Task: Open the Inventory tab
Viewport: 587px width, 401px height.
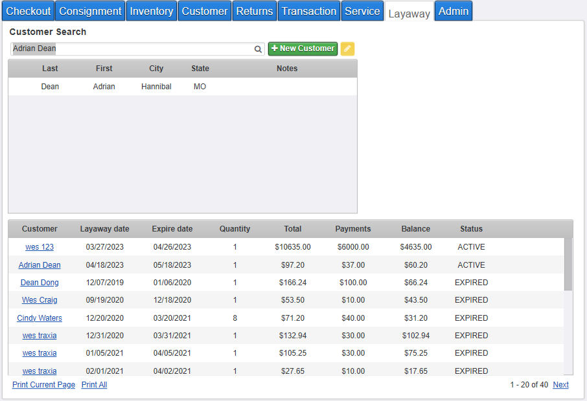Action: coord(151,11)
